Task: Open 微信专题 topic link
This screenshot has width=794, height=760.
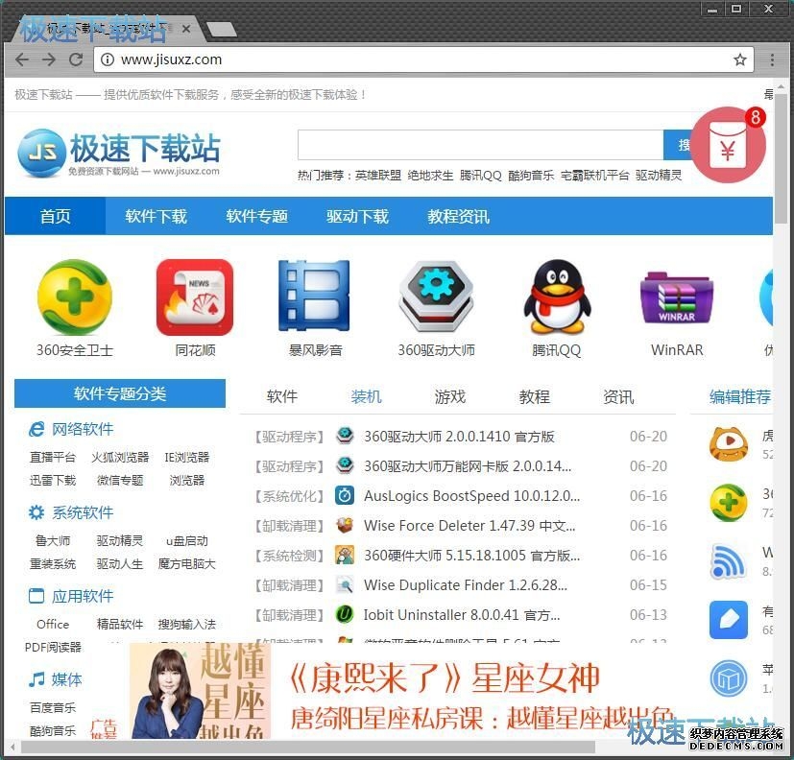Action: [120, 481]
